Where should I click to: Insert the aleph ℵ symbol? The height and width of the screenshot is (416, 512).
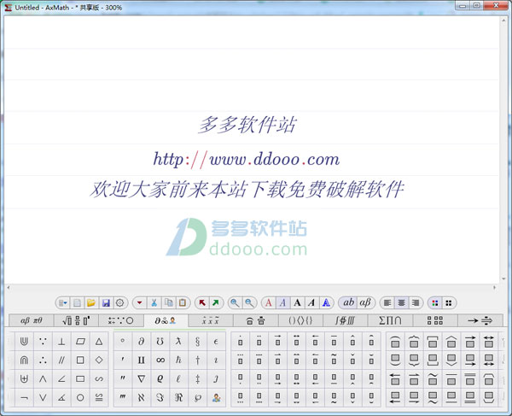click(x=142, y=397)
